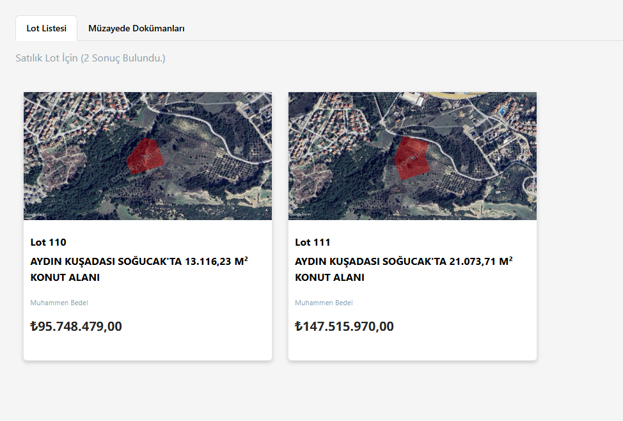This screenshot has height=421, width=623.
Task: Switch to the Lot Listesi tab
Action: (x=47, y=29)
